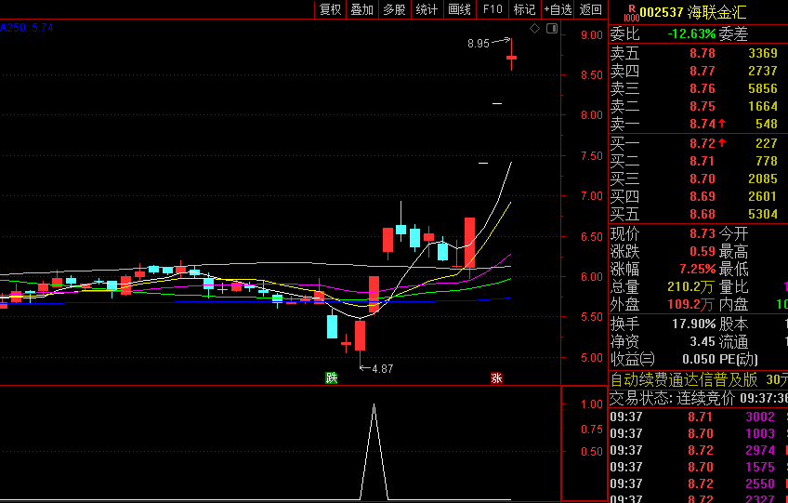Screen dimensions: 788x503
Task: Click the 4.87 low price annotation
Action: tap(383, 369)
